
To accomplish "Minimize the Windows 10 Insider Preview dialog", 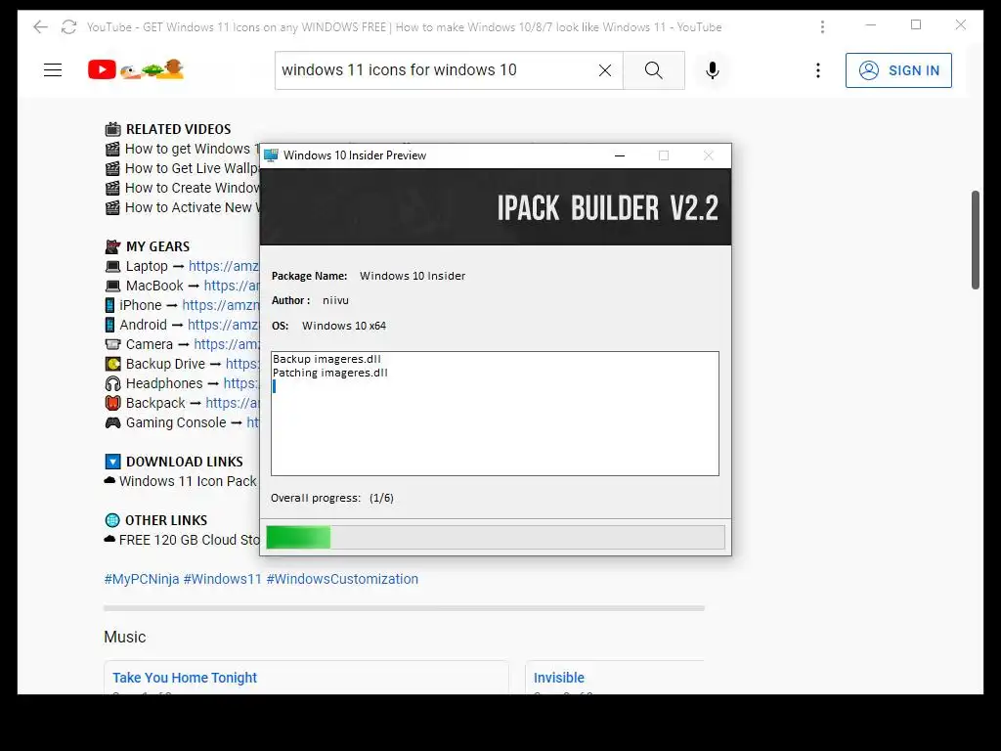I will click(619, 155).
